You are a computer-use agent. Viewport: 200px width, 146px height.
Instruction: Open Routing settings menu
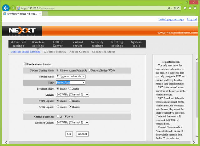(117, 44)
